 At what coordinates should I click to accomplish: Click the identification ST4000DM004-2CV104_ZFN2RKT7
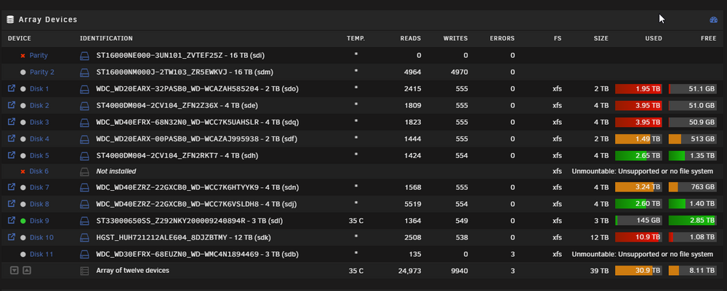156,155
